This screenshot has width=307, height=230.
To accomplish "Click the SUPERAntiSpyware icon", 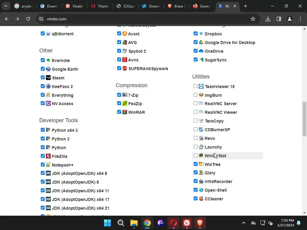I will tap(125, 68).
